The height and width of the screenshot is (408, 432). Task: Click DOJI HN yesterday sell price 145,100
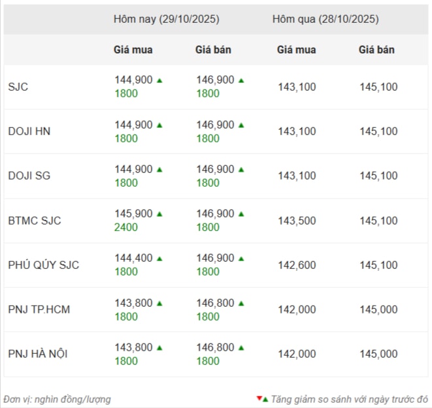[x=379, y=131]
